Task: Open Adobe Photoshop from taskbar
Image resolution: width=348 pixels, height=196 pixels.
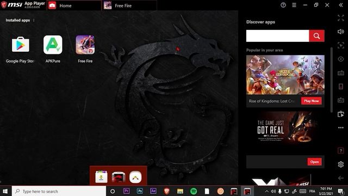Action: (140, 191)
